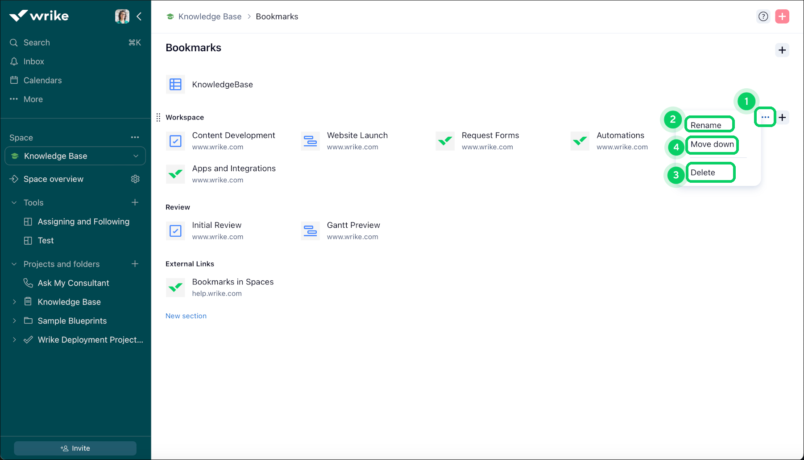Click the Content Development bookmark icon

(175, 140)
